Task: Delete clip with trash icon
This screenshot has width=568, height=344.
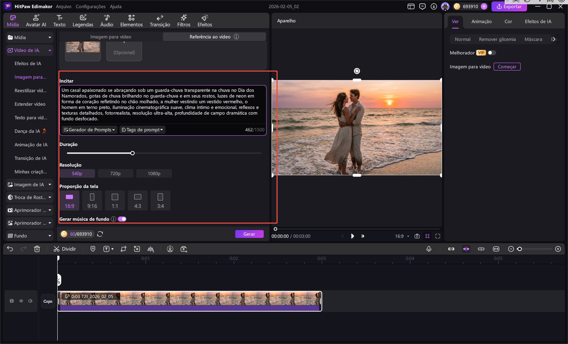Action: (x=37, y=249)
